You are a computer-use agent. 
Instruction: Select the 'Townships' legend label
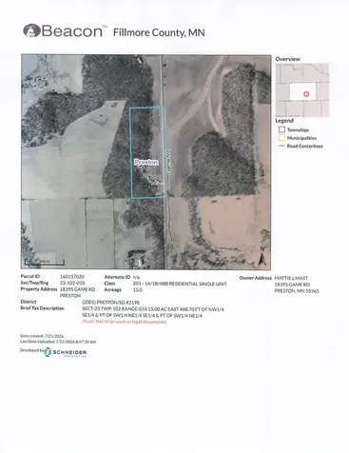click(298, 129)
